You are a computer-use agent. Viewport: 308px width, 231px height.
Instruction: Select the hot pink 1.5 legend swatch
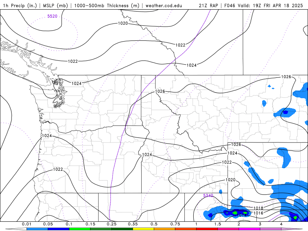pos(228,229)
